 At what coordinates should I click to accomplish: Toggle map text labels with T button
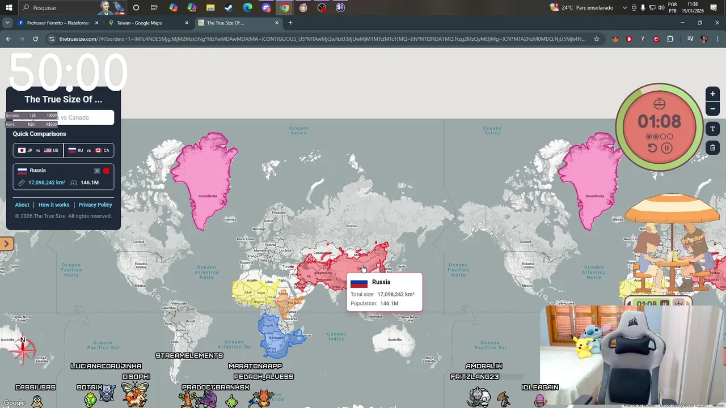[x=712, y=129]
